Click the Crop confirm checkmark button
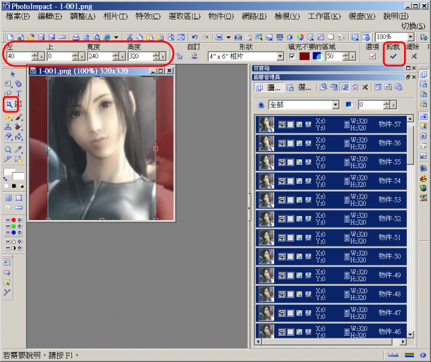The width and height of the screenshot is (431, 362). [393, 57]
